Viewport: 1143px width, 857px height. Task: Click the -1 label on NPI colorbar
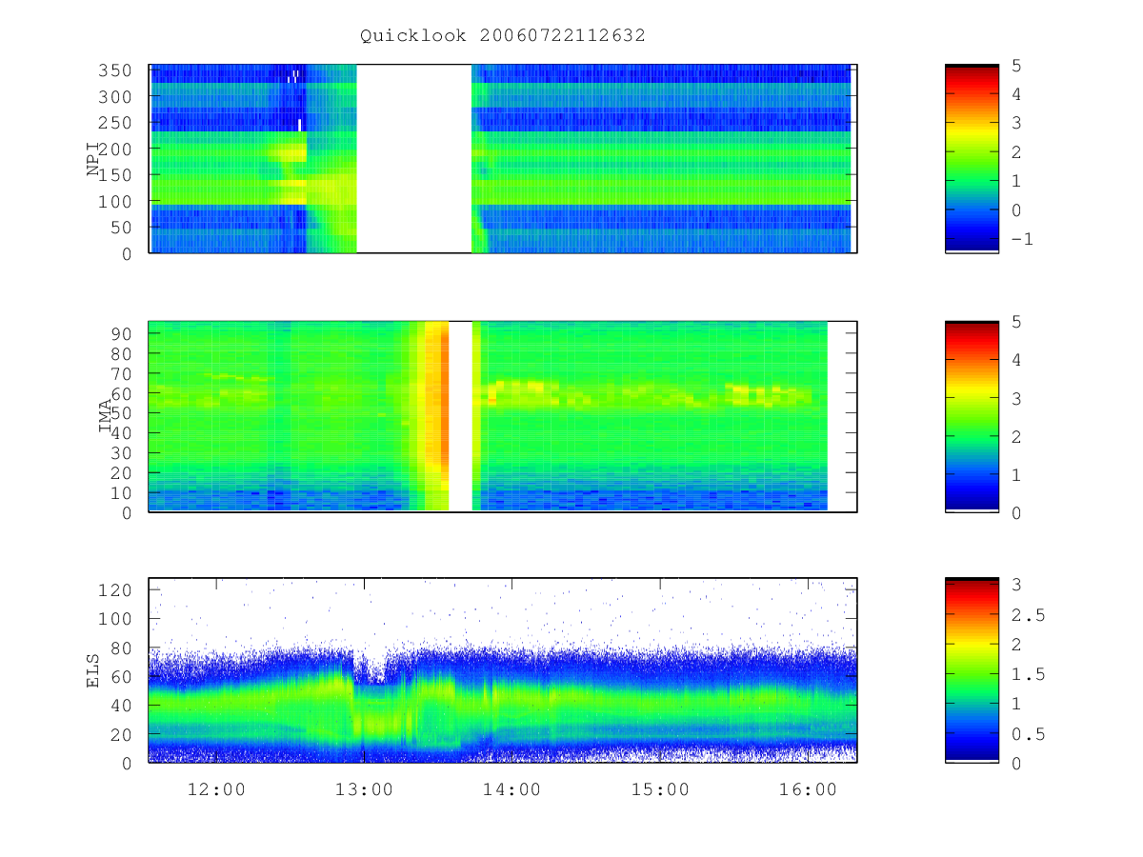click(1023, 239)
